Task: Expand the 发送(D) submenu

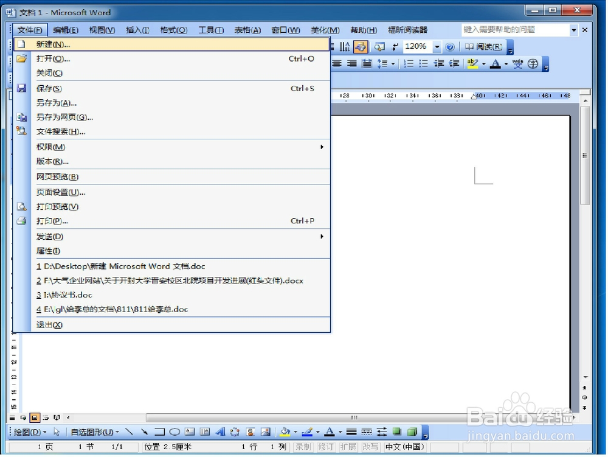Action: click(172, 236)
